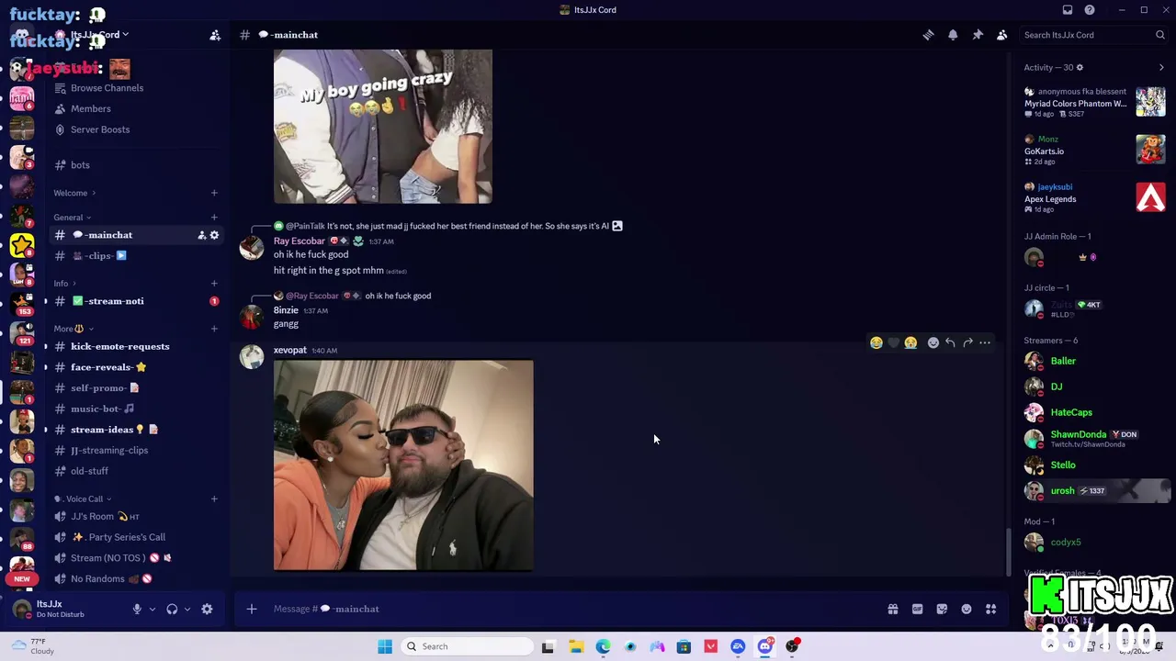1176x661 pixels.
Task: Create invite for mainchat channel
Action: click(x=201, y=235)
